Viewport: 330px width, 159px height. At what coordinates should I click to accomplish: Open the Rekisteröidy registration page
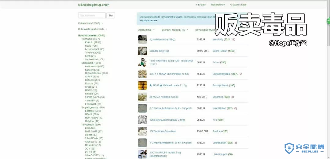pyautogui.click(x=218, y=5)
